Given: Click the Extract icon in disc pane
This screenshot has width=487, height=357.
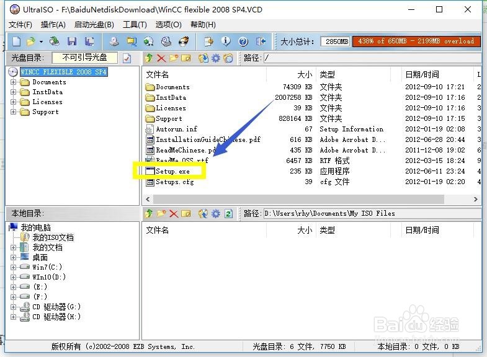Looking at the screenshot, I should pyautogui.click(x=203, y=58).
